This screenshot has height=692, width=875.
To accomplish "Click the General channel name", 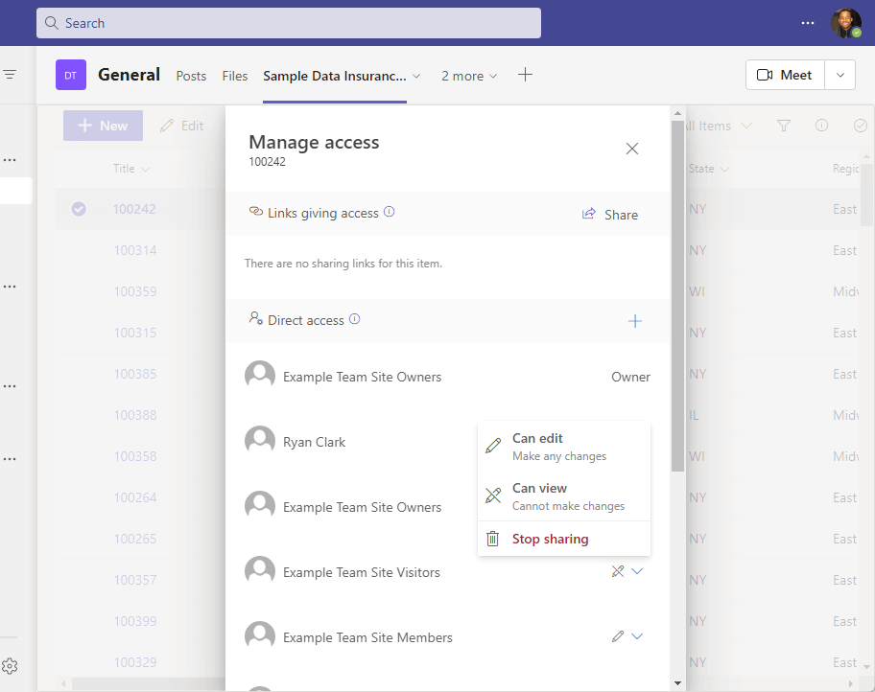I will tap(129, 75).
